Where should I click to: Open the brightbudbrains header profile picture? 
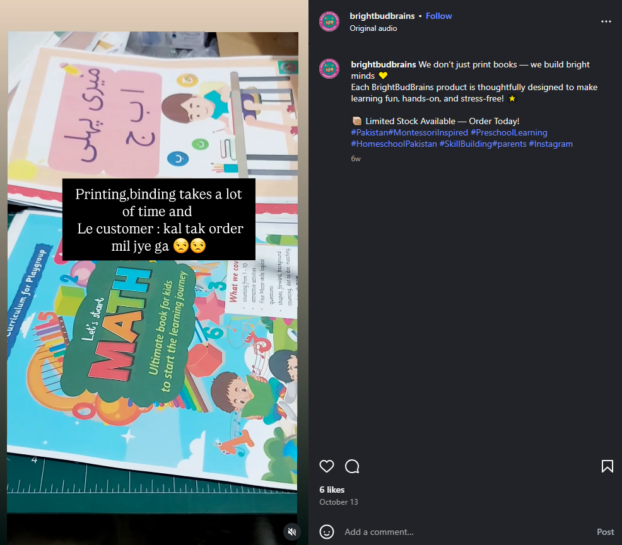point(329,21)
